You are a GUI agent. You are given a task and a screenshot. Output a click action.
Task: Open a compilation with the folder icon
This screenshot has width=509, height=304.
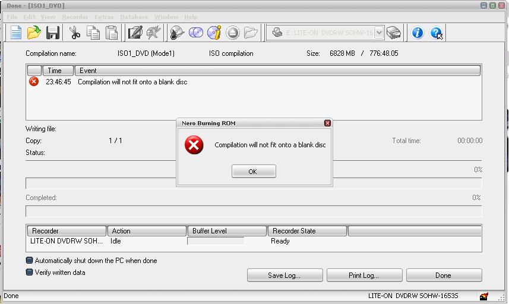pyautogui.click(x=34, y=33)
